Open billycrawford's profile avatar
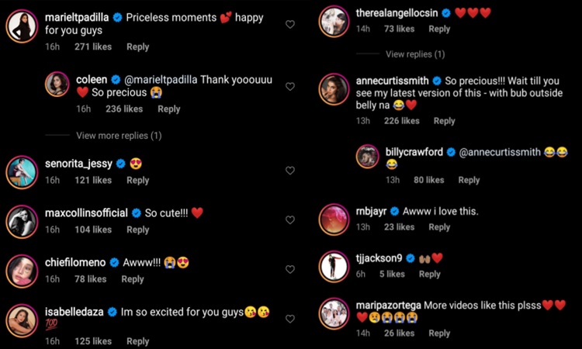Screen dimensions: 582x349 click(367, 157)
